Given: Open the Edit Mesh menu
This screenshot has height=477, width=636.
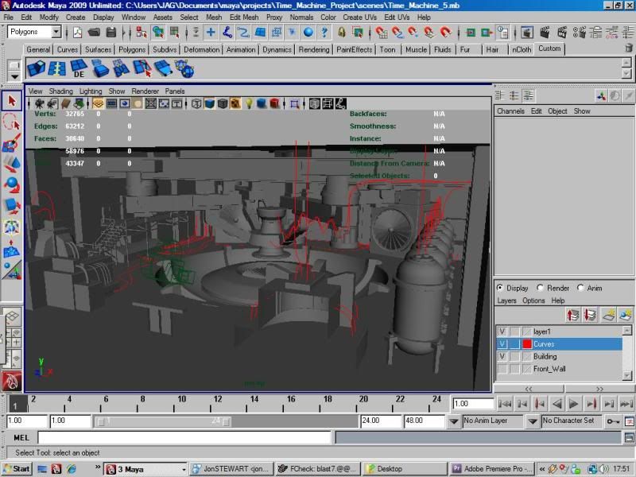Looking at the screenshot, I should coord(244,17).
